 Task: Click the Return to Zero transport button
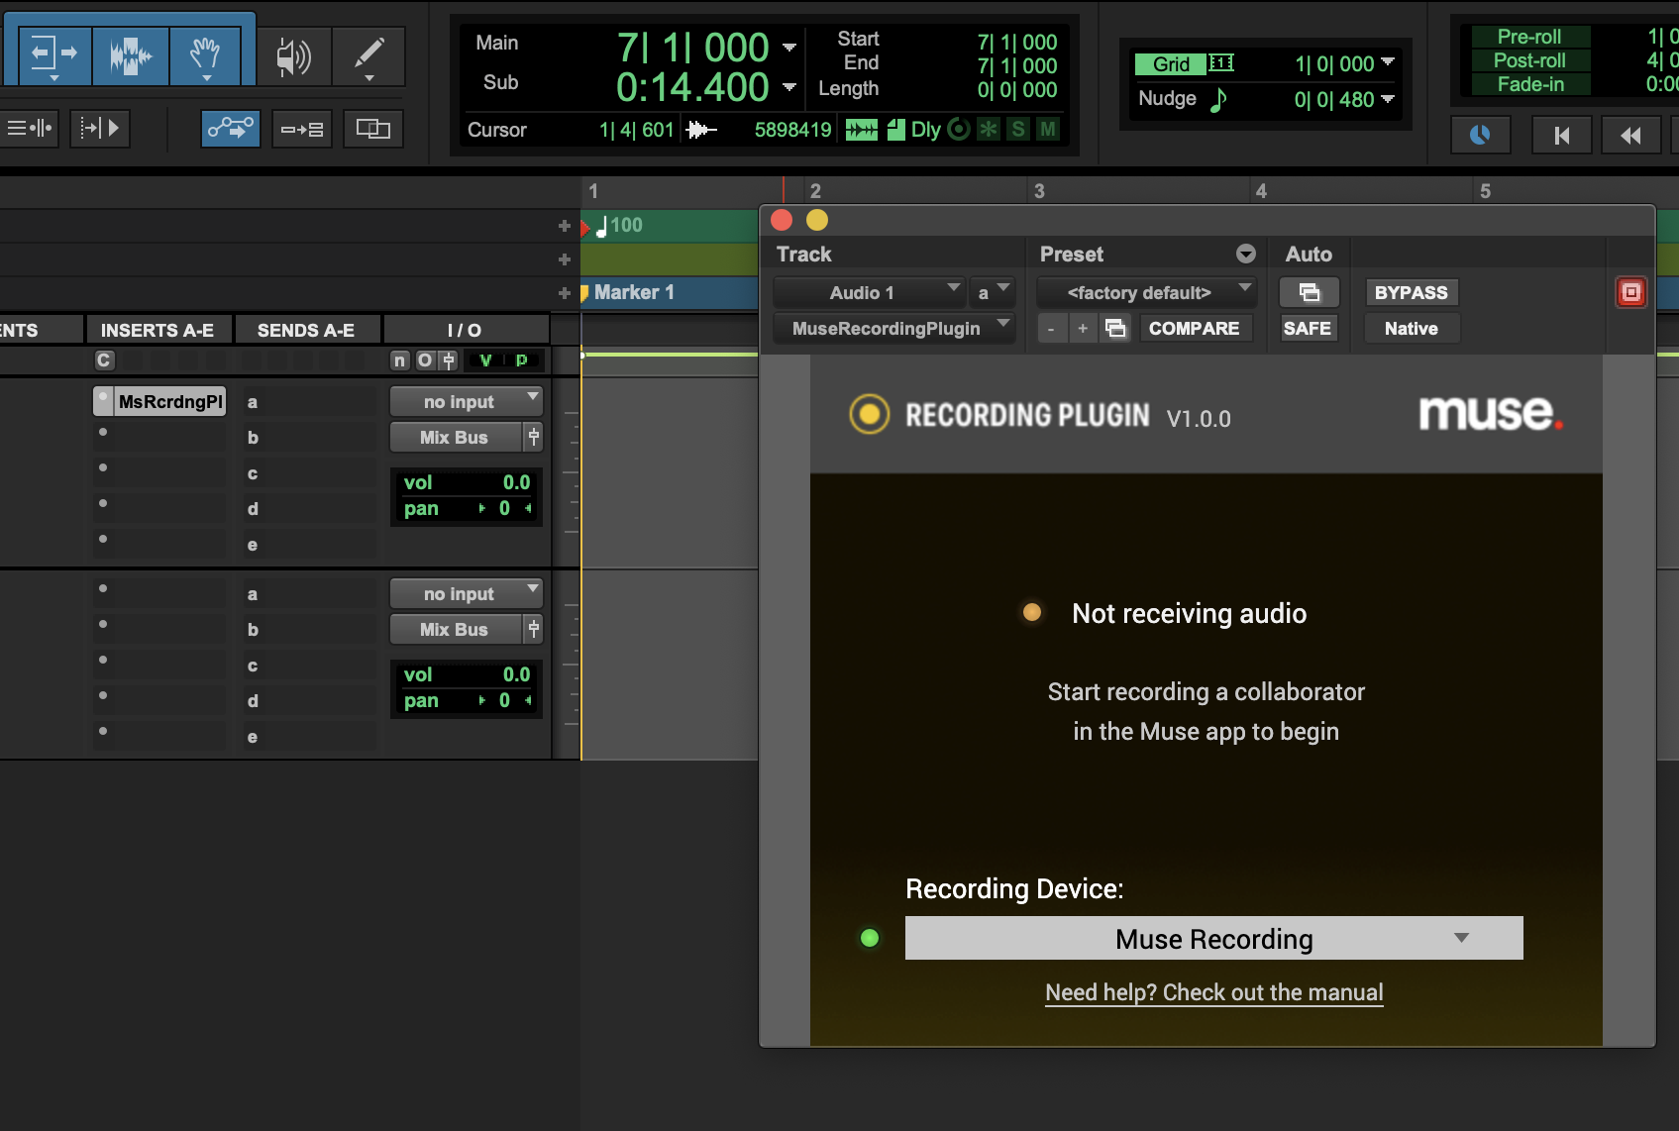click(1561, 135)
